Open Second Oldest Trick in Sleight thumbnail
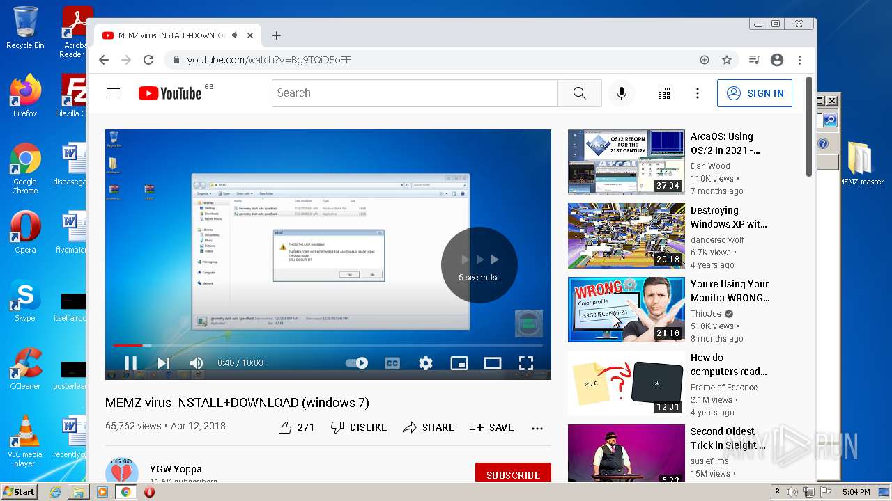 tap(626, 453)
